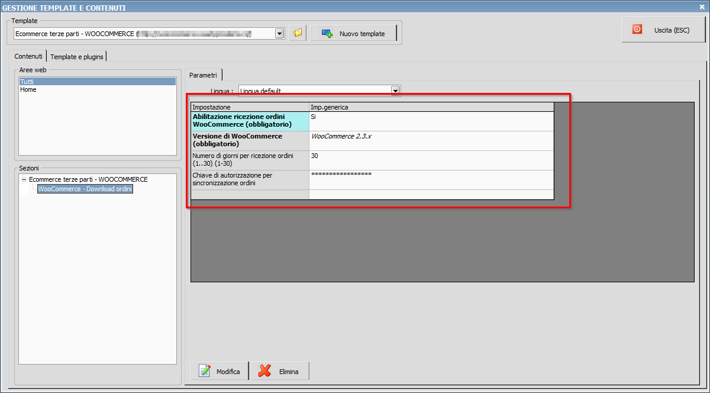
Task: Select Tutti in Aree web list
Action: tap(97, 82)
